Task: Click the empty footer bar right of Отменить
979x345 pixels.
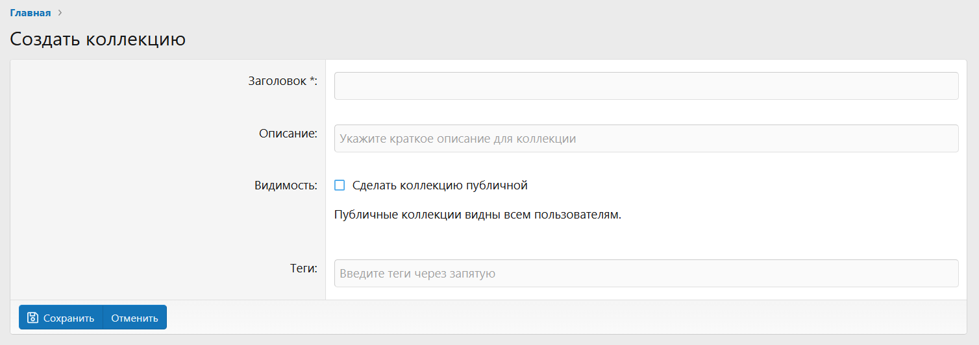Action: (x=565, y=317)
